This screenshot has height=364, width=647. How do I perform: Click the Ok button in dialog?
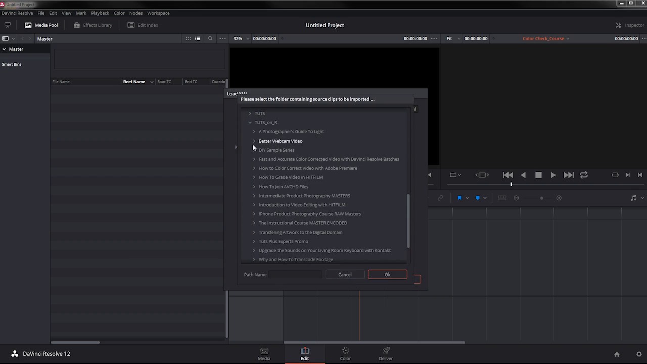387,275
